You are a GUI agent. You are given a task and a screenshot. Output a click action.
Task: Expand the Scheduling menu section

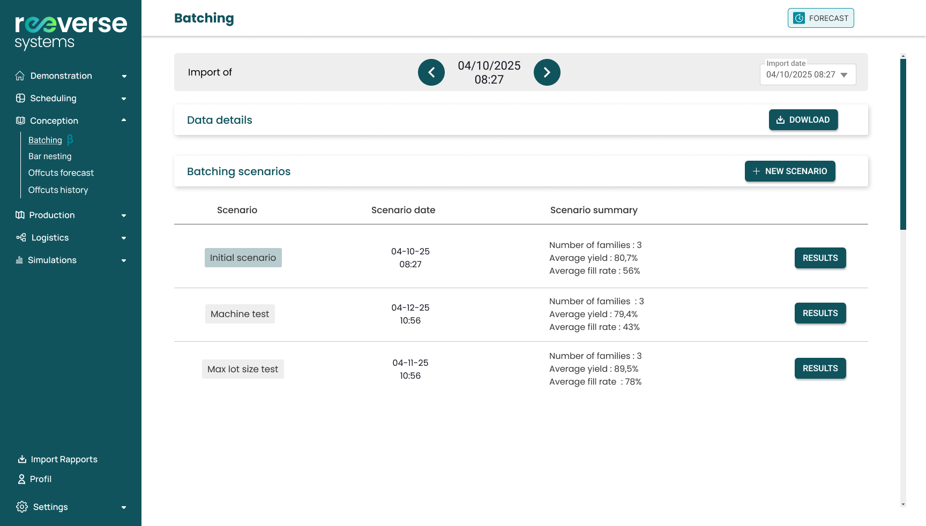tap(124, 99)
